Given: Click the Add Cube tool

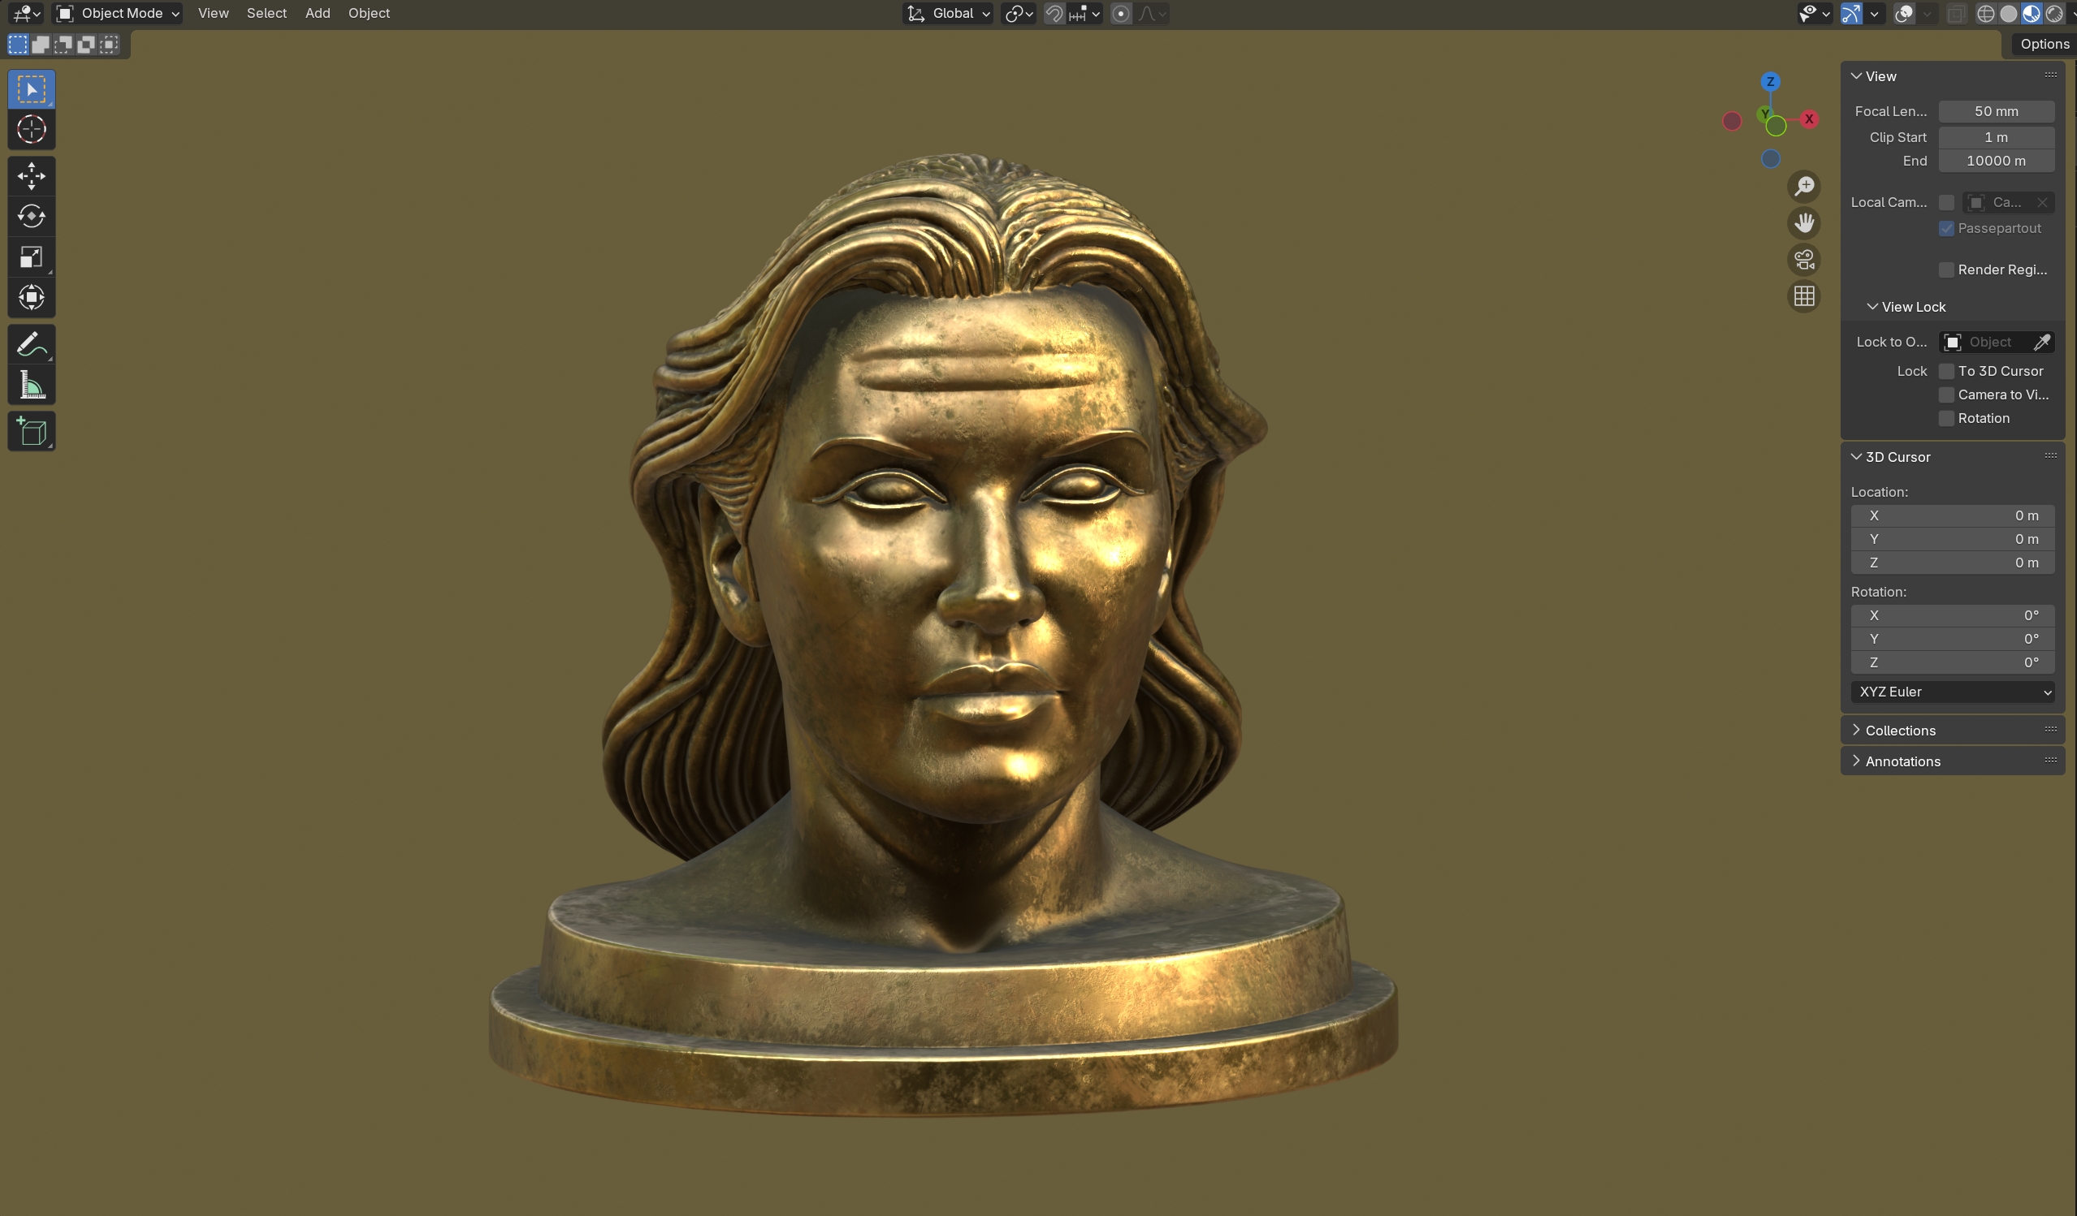Looking at the screenshot, I should [32, 432].
